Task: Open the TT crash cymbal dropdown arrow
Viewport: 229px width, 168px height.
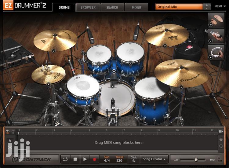Action: tap(165, 46)
